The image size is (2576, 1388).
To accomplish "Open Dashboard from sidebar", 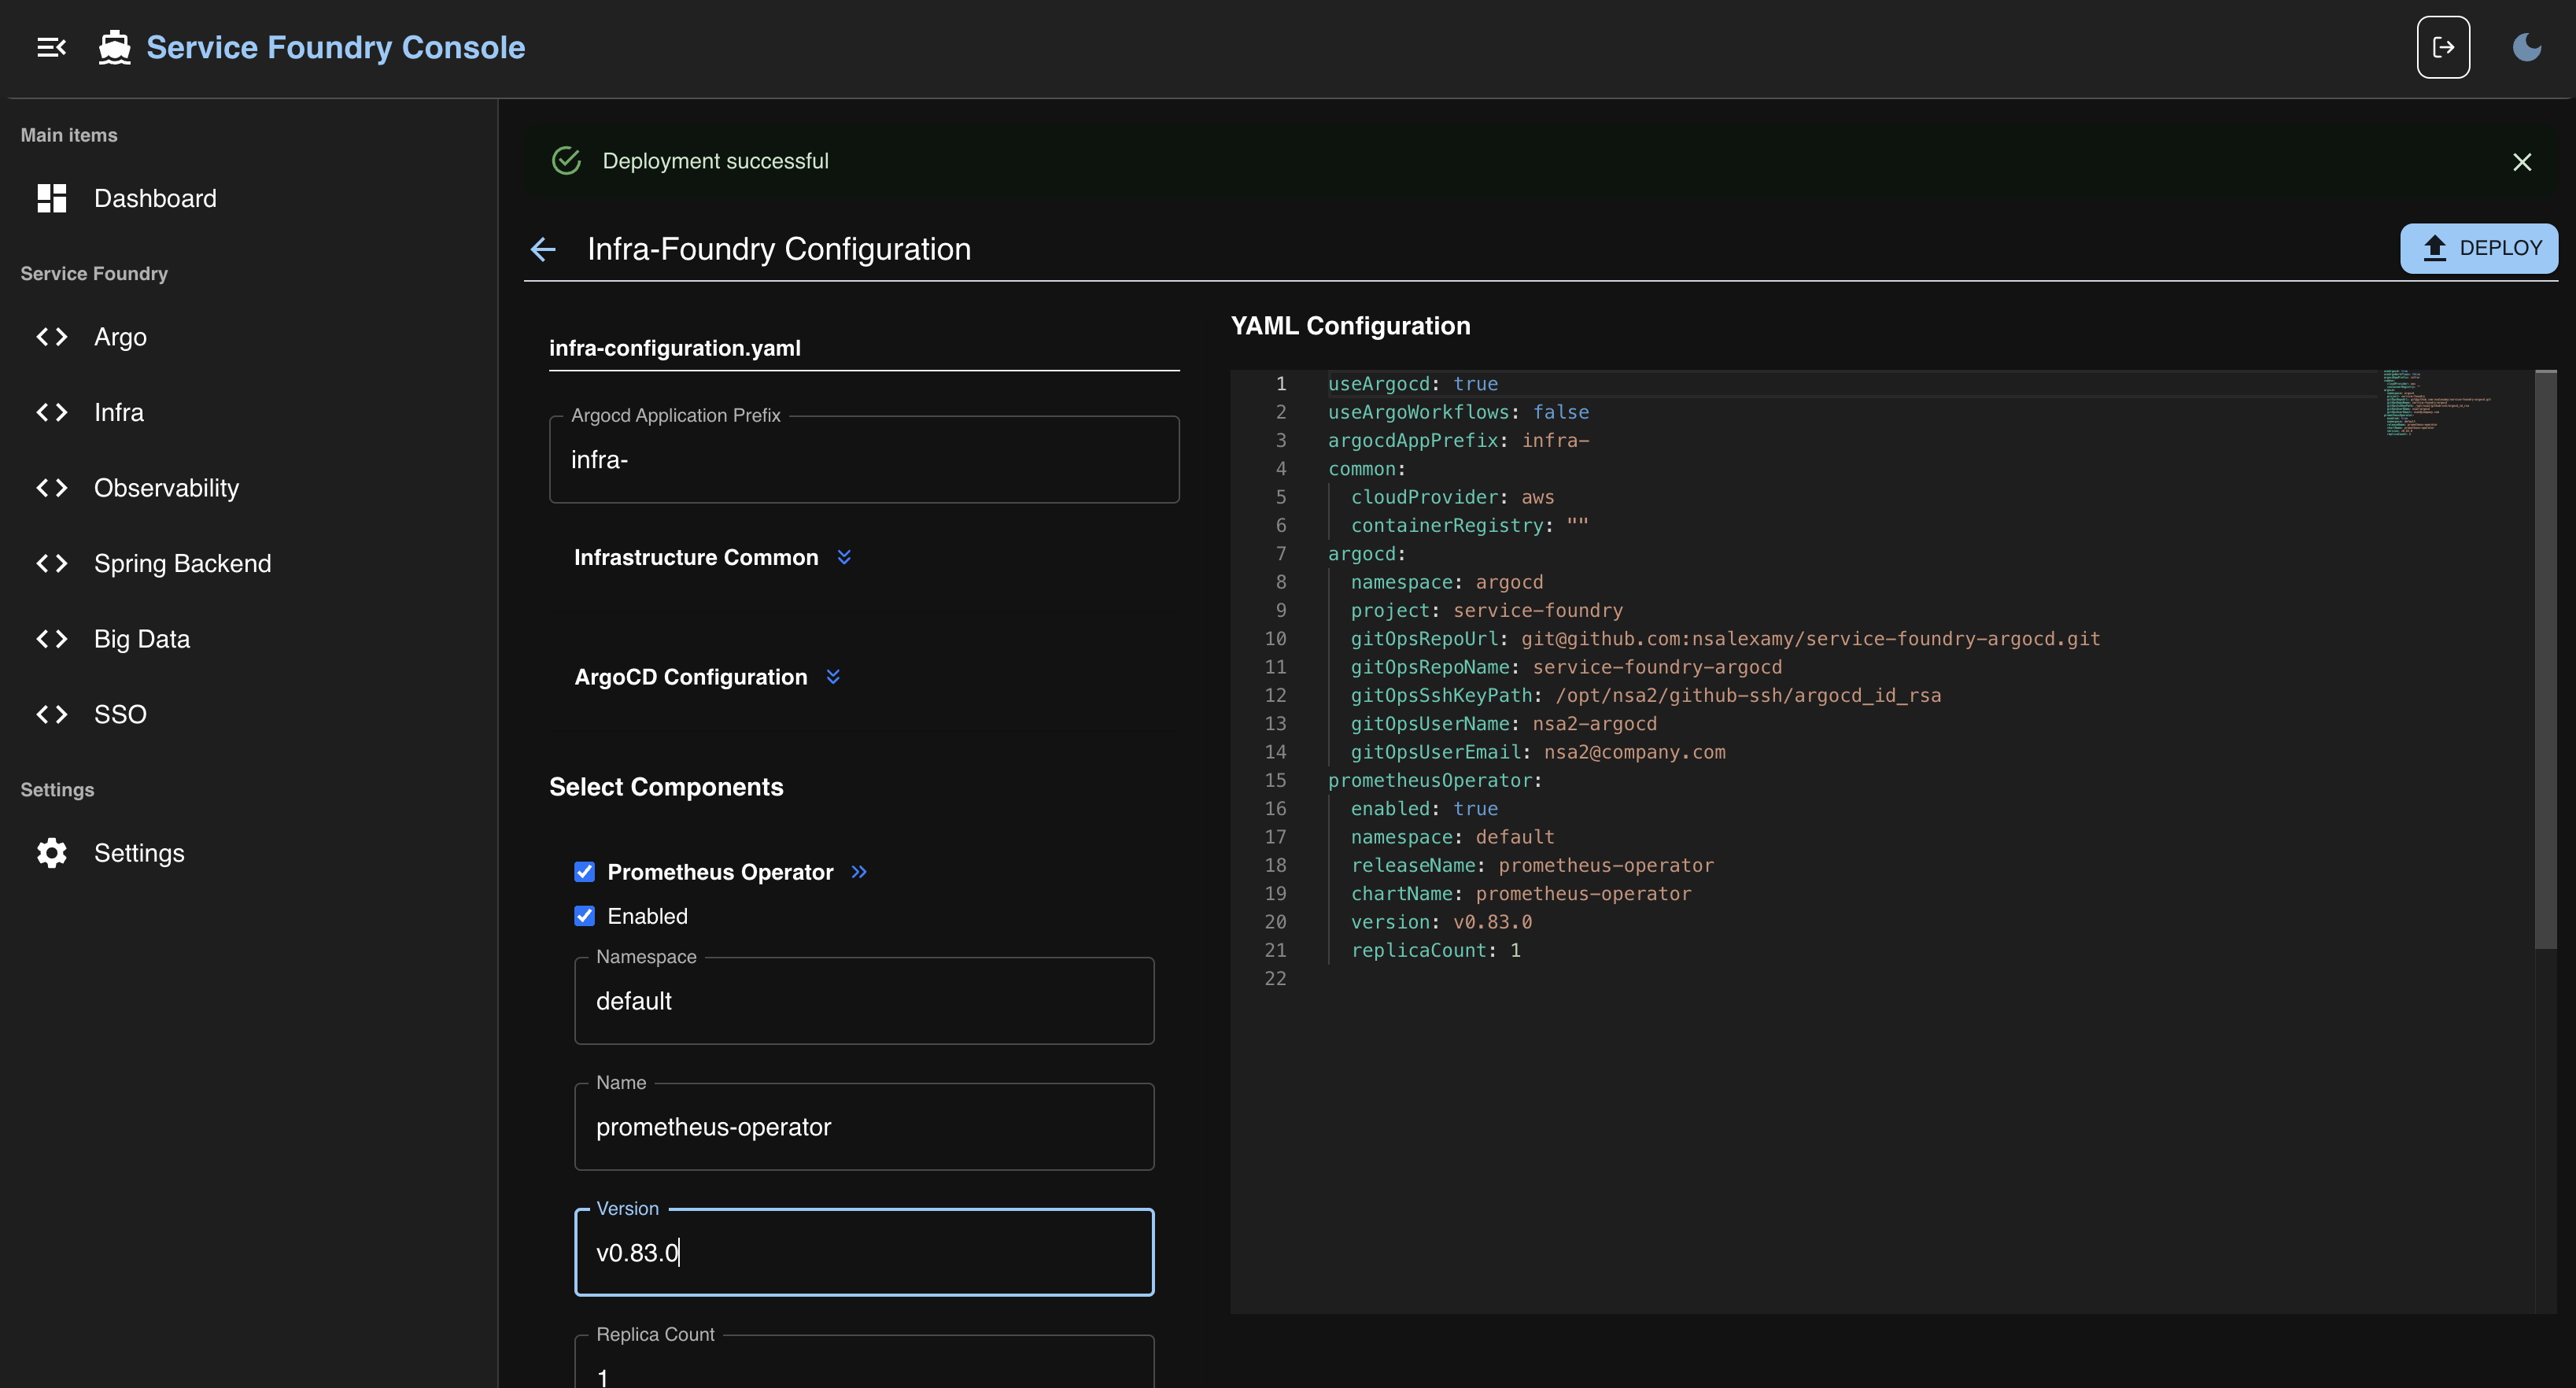I will [x=249, y=198].
